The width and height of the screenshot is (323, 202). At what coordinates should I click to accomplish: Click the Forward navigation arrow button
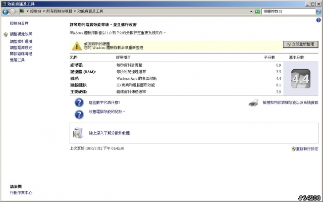pyautogui.click(x=12, y=12)
